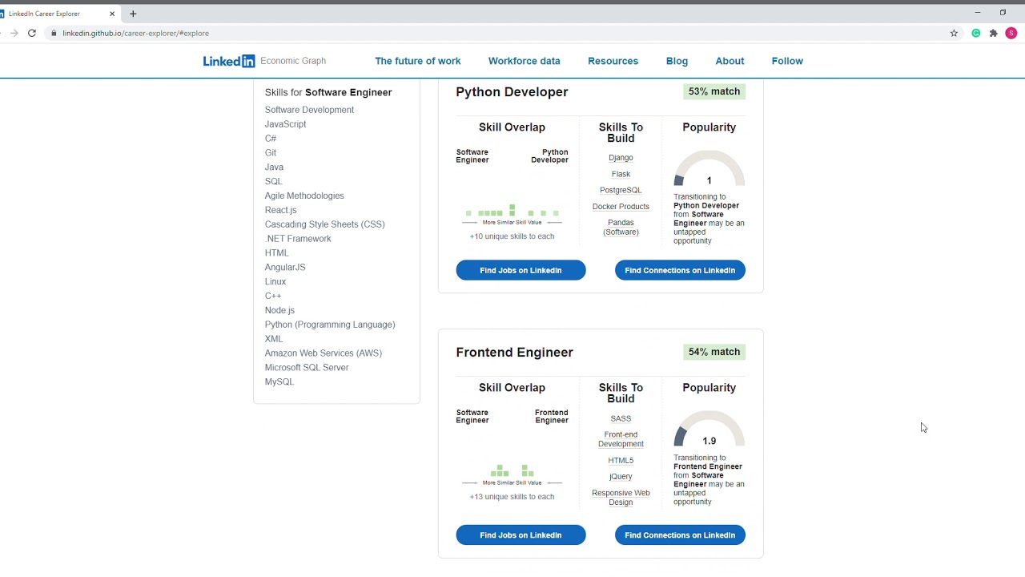Find Jobs on LinkedIn for Frontend Engineer
Viewport: 1025px width, 577px height.
[x=521, y=535]
